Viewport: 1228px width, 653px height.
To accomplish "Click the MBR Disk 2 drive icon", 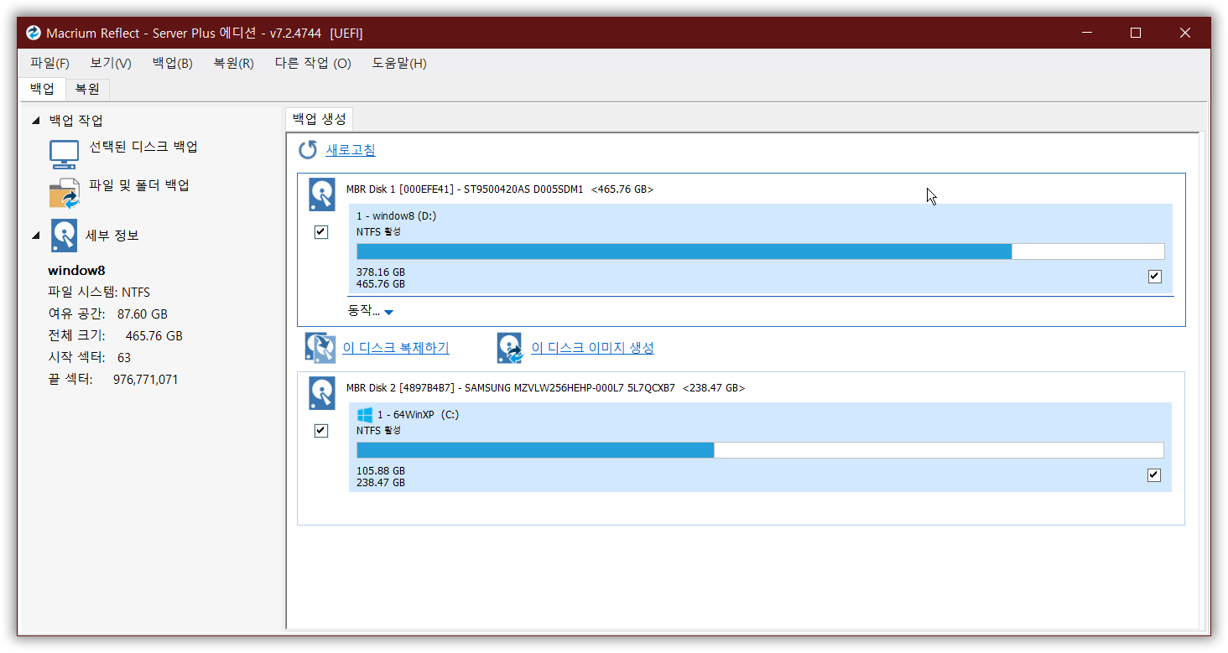I will coord(322,393).
